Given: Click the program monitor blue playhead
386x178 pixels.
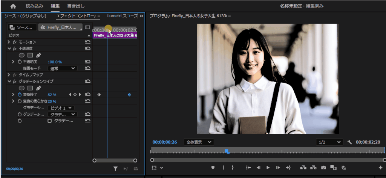Looking at the screenshot, I should point(227,151).
